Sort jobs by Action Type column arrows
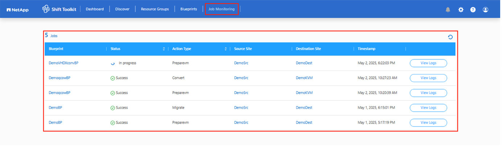Screen dimensions: 502x146 (226, 49)
